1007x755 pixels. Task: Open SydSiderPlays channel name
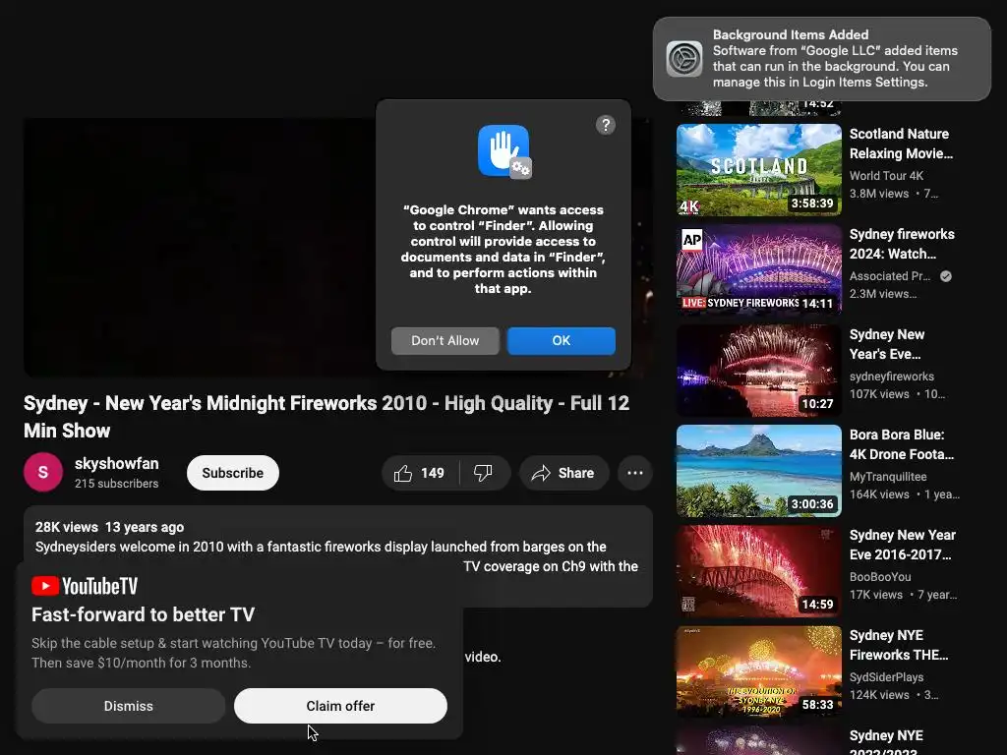coord(886,676)
